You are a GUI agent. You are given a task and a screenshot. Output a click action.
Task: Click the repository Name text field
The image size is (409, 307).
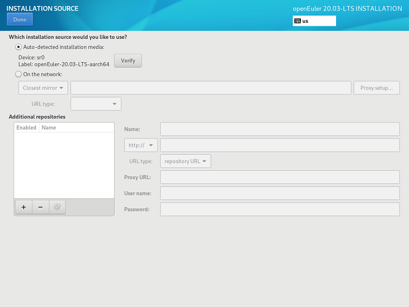[x=279, y=129]
